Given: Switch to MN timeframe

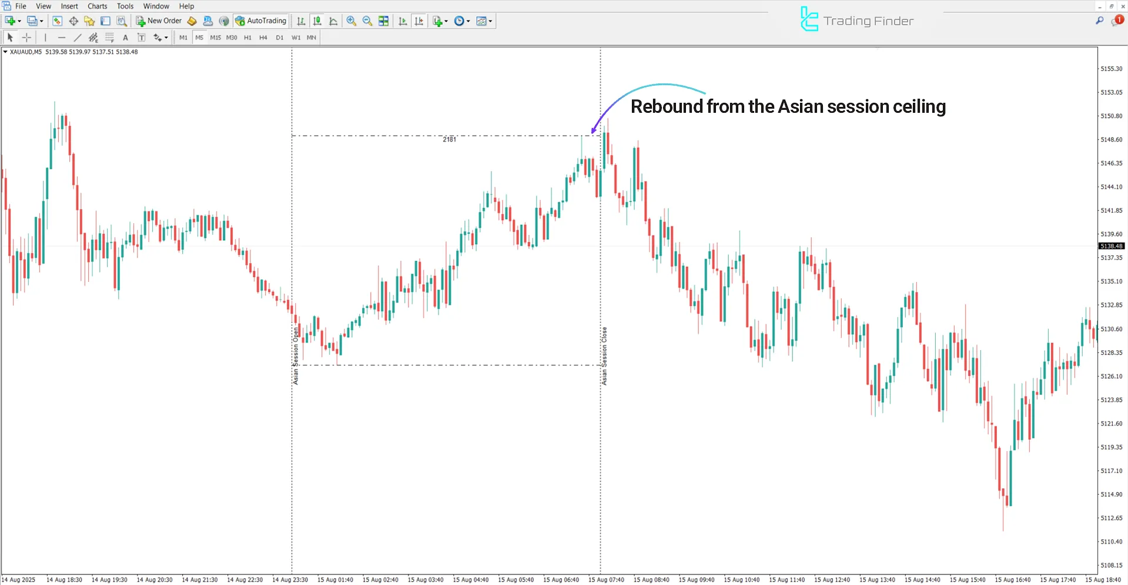Looking at the screenshot, I should [312, 38].
